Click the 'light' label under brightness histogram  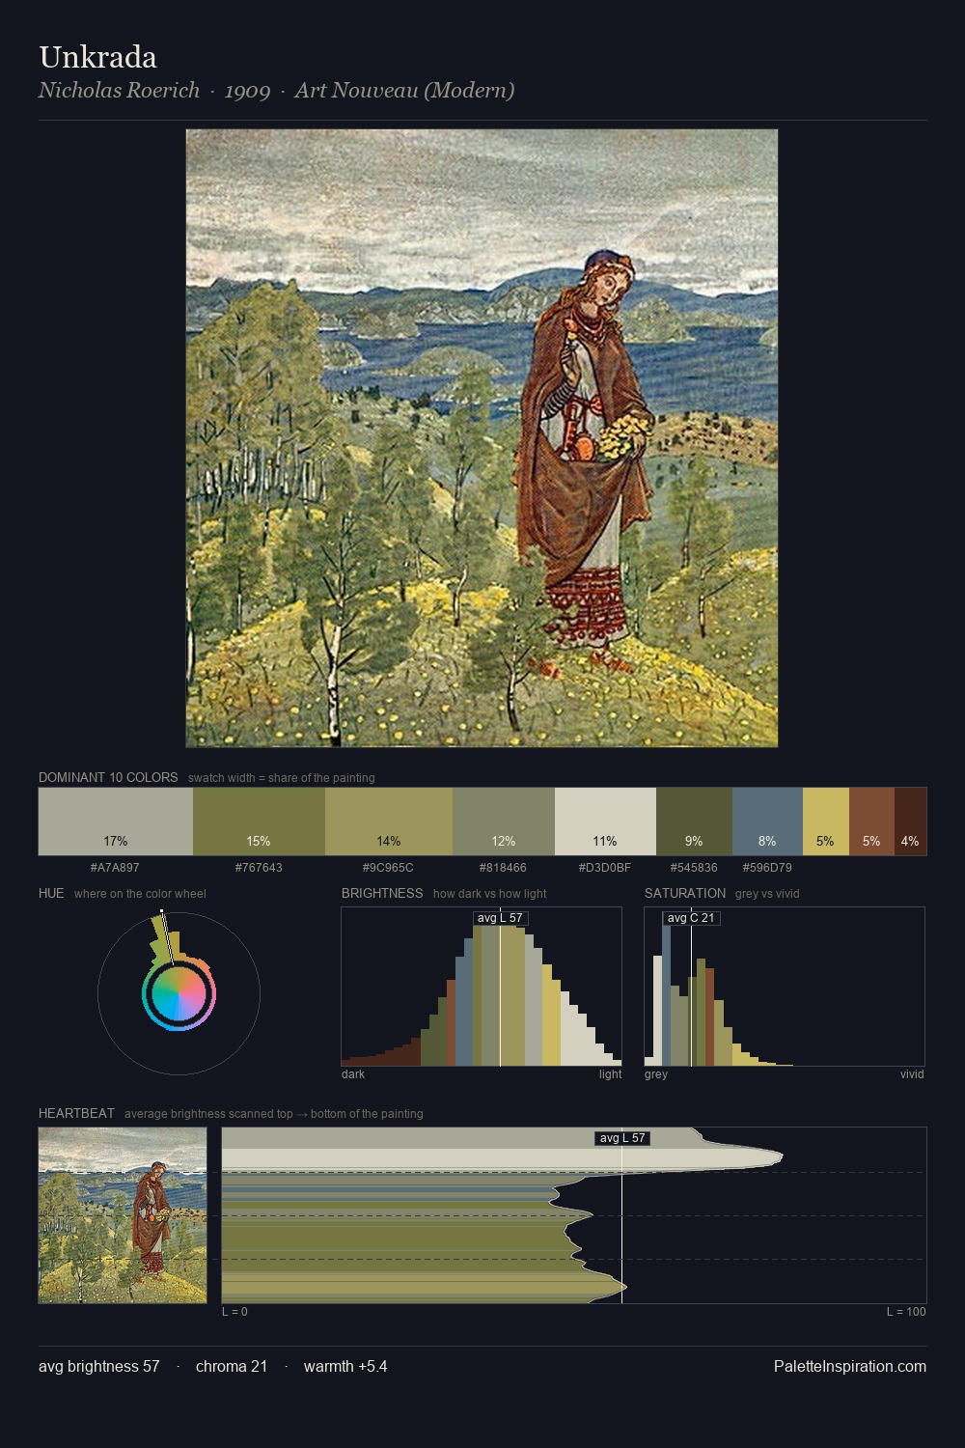(611, 1074)
